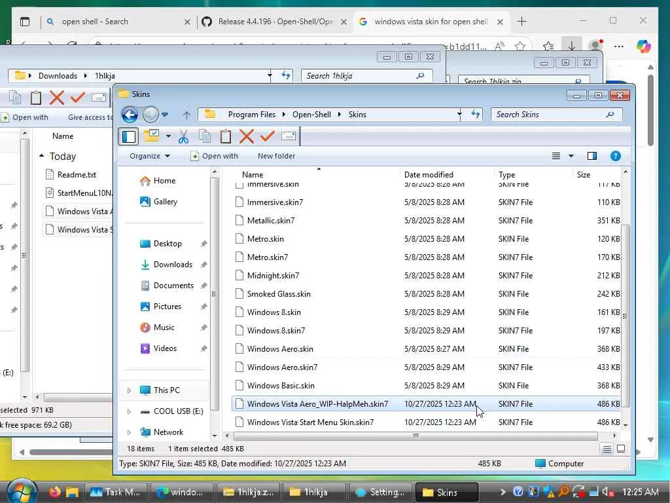Viewport: 670px width, 503px height.
Task: Switch to the Release 4.4.196 Open-Shell browser tab
Action: 275,22
